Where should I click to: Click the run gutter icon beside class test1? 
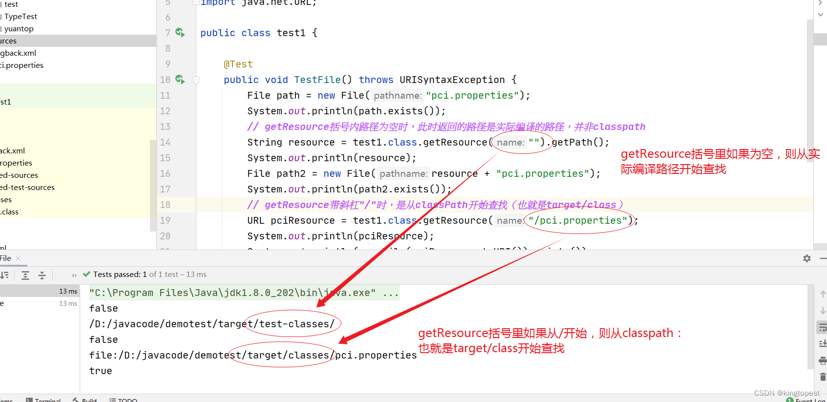(180, 33)
